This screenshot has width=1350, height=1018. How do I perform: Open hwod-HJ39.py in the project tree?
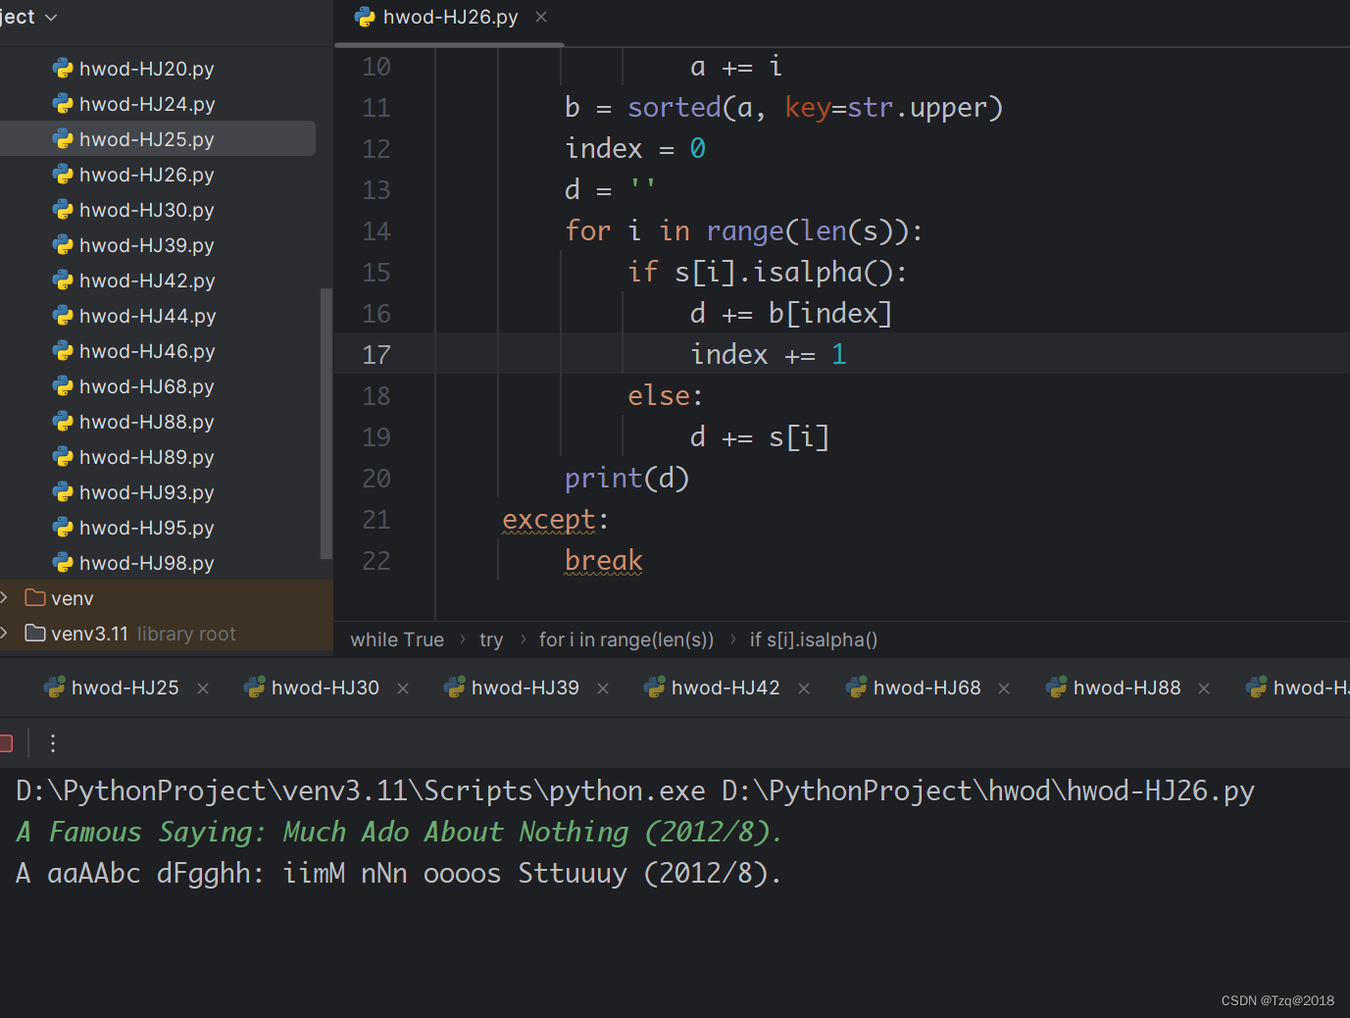[x=146, y=245]
